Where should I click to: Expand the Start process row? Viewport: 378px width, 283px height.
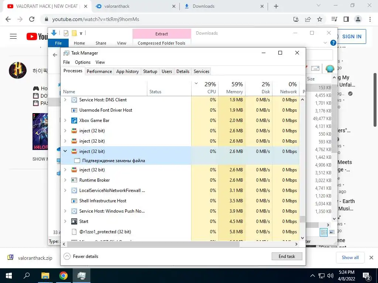click(x=65, y=221)
